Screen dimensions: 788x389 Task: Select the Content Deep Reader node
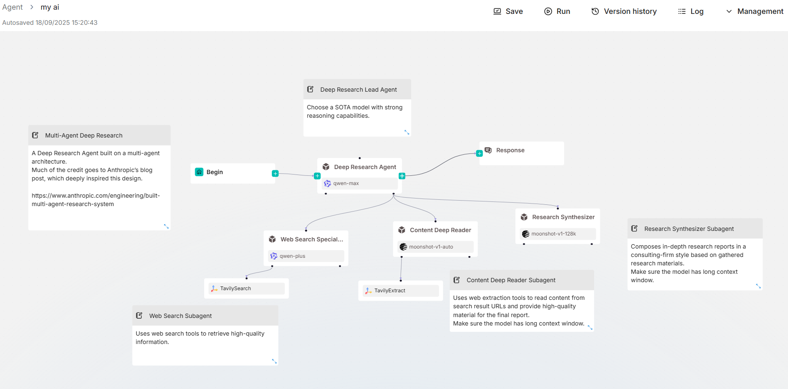pyautogui.click(x=435, y=239)
